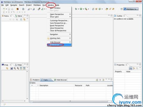The width and height of the screenshot is (143, 107).
Task: Switch to the Web Browser tab
Action: click(x=60, y=80)
